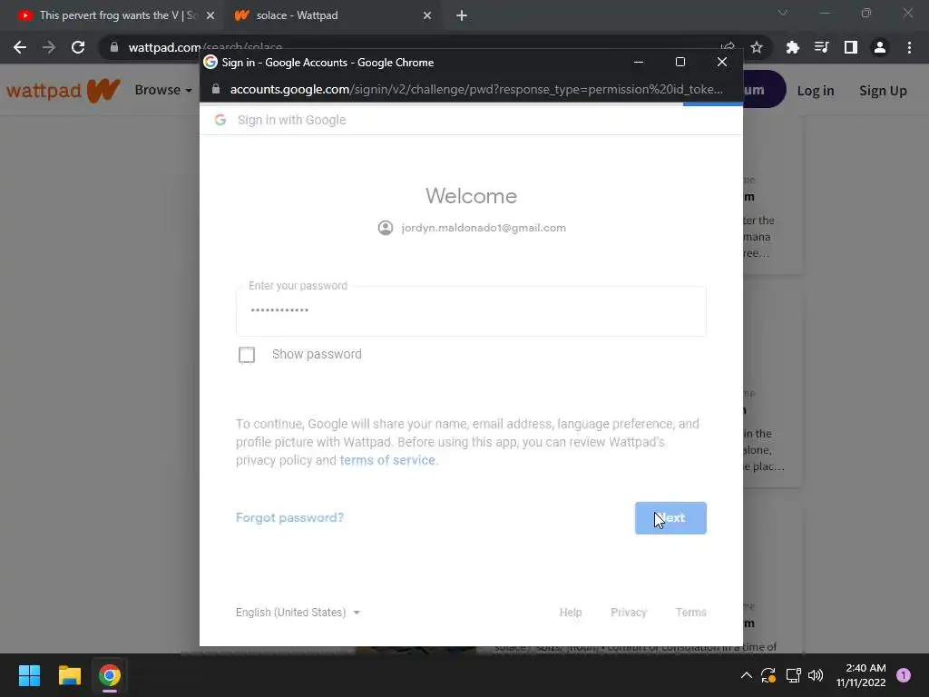Open the network tray icon
The image size is (929, 697).
793,675
